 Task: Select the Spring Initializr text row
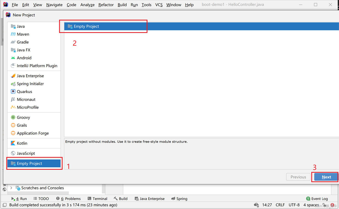(34, 84)
